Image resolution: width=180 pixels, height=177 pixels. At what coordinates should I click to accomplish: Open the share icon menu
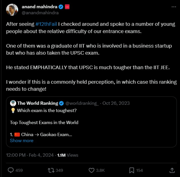pos(172,170)
